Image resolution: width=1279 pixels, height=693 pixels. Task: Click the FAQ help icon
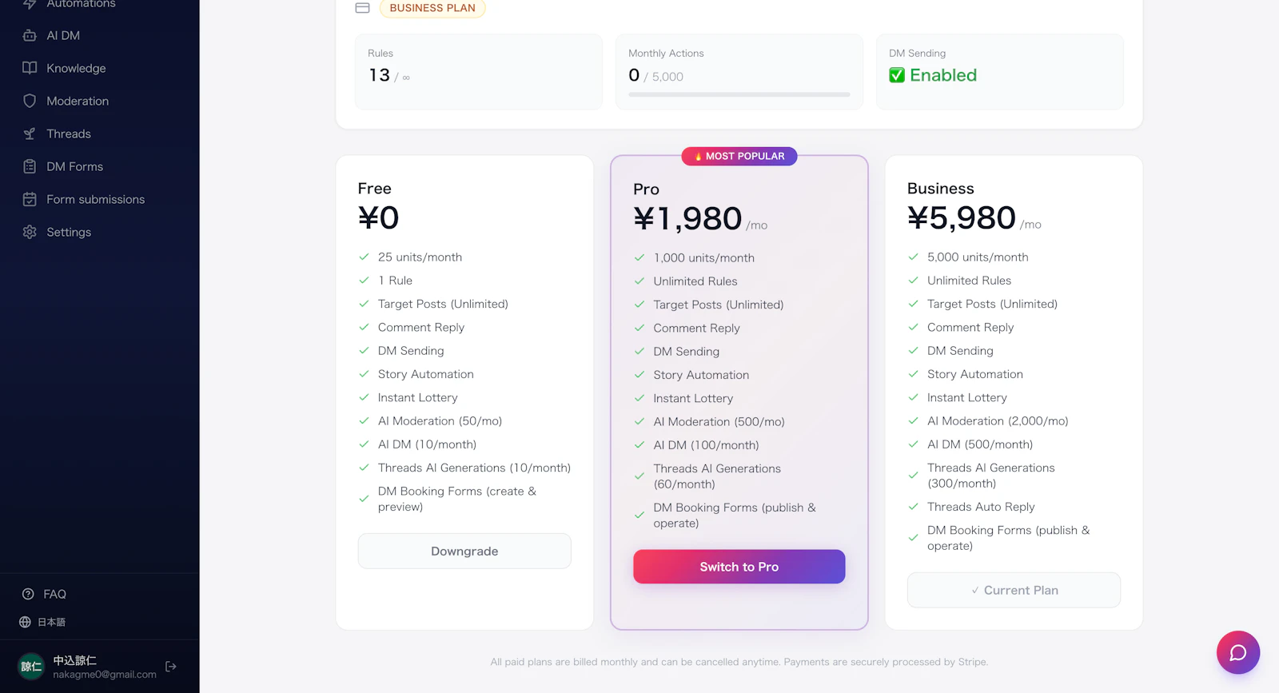click(x=28, y=594)
